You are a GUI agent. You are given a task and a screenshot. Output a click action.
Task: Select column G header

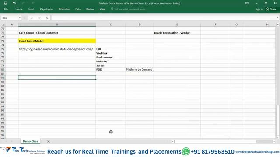coord(236,24)
